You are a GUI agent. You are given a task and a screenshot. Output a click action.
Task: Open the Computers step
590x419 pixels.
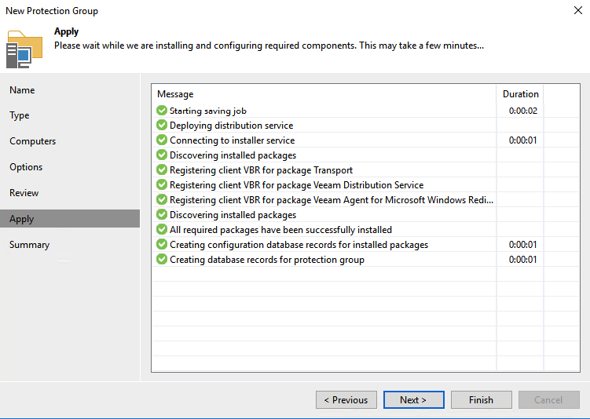32,141
